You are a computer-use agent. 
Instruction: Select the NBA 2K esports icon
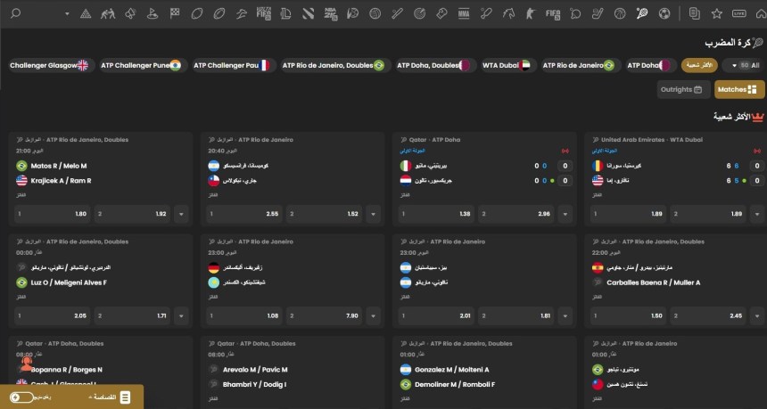point(330,13)
